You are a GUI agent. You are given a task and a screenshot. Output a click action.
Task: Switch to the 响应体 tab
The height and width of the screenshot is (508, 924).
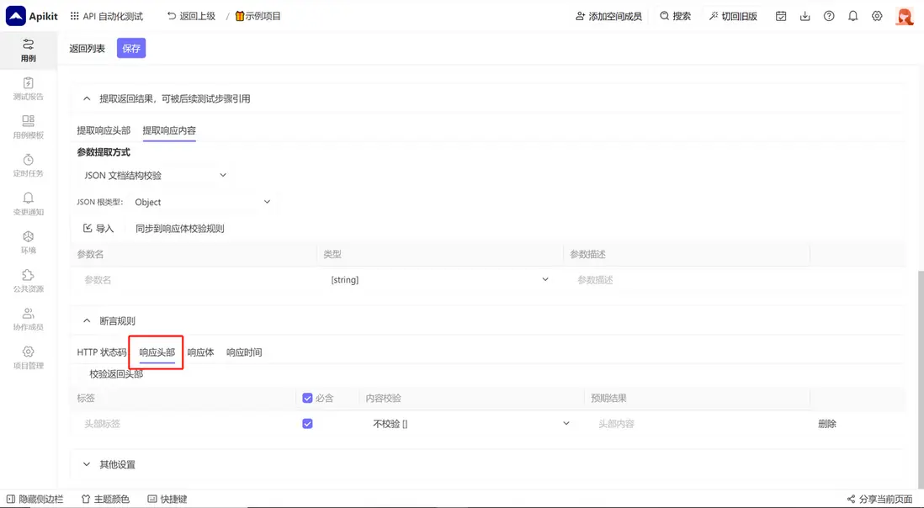pos(200,352)
